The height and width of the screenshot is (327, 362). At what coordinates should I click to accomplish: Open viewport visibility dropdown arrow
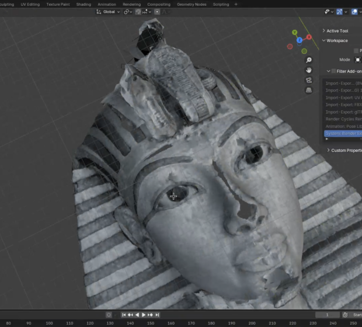tap(332, 12)
